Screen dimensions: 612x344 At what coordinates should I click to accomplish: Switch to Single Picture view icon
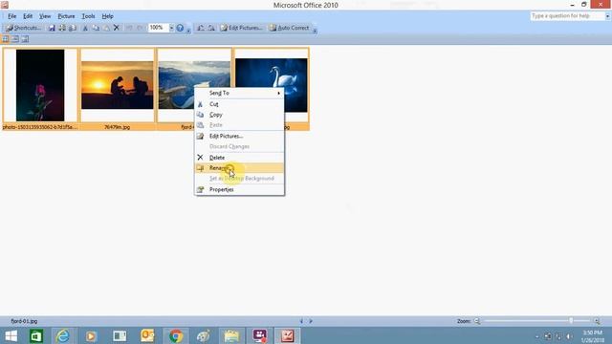pos(25,39)
